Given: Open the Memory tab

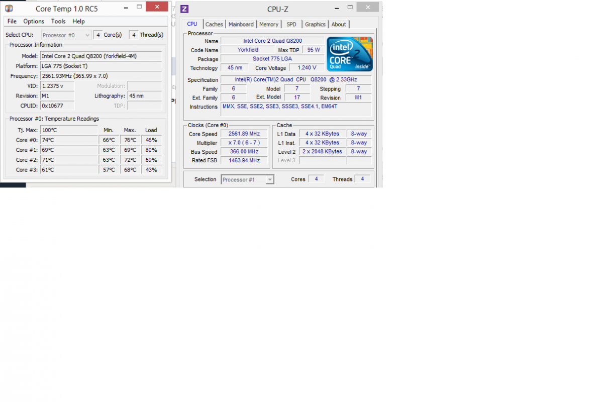Looking at the screenshot, I should [269, 24].
